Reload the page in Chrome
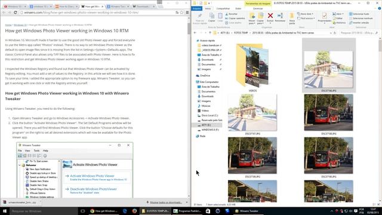This screenshot has height=215, width=382. [16, 13]
